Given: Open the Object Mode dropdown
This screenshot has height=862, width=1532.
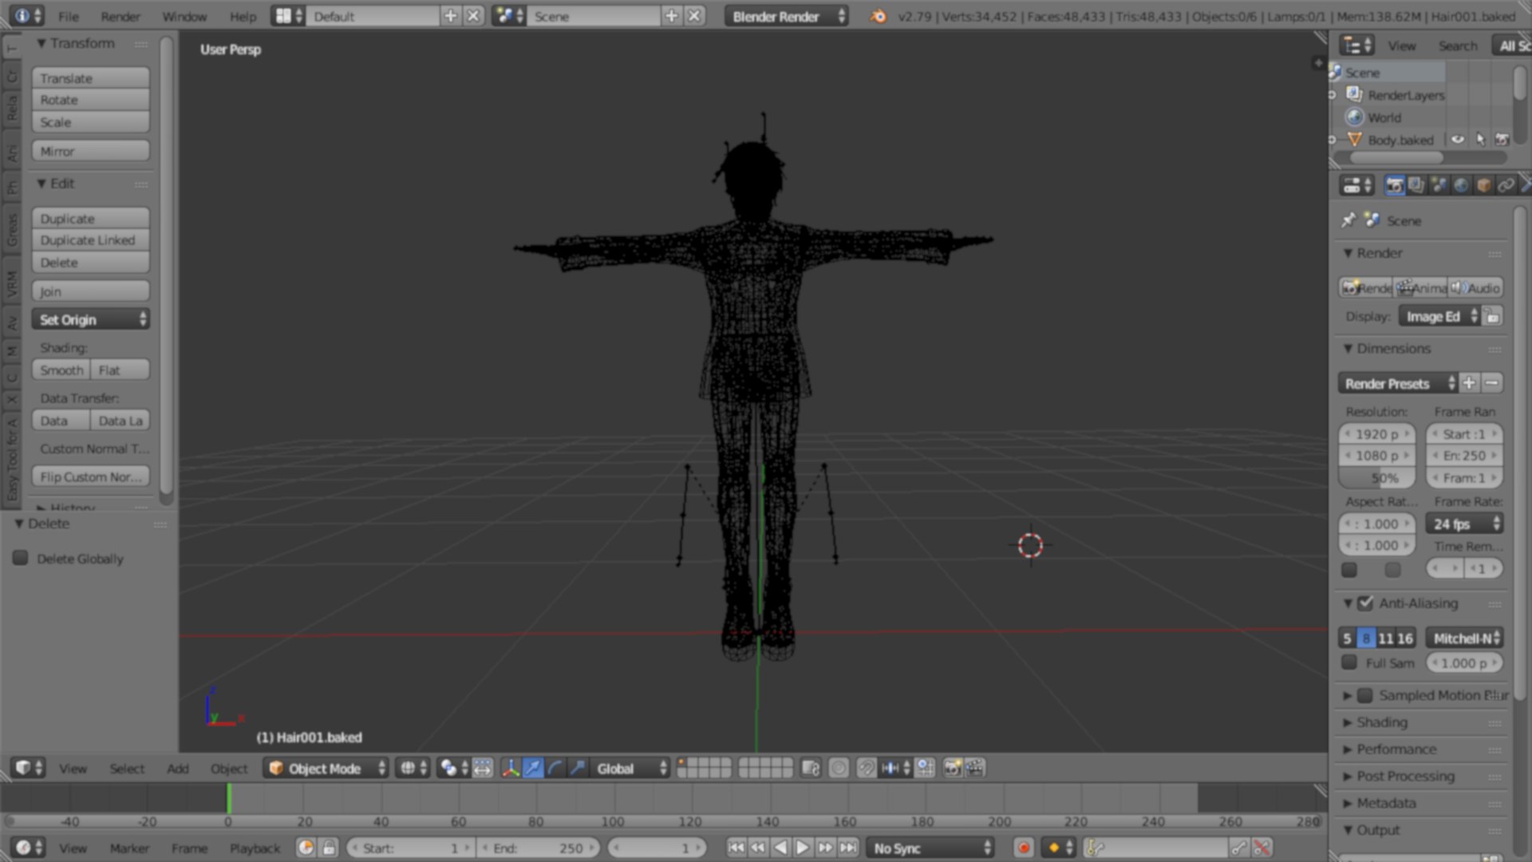Looking at the screenshot, I should [x=326, y=768].
